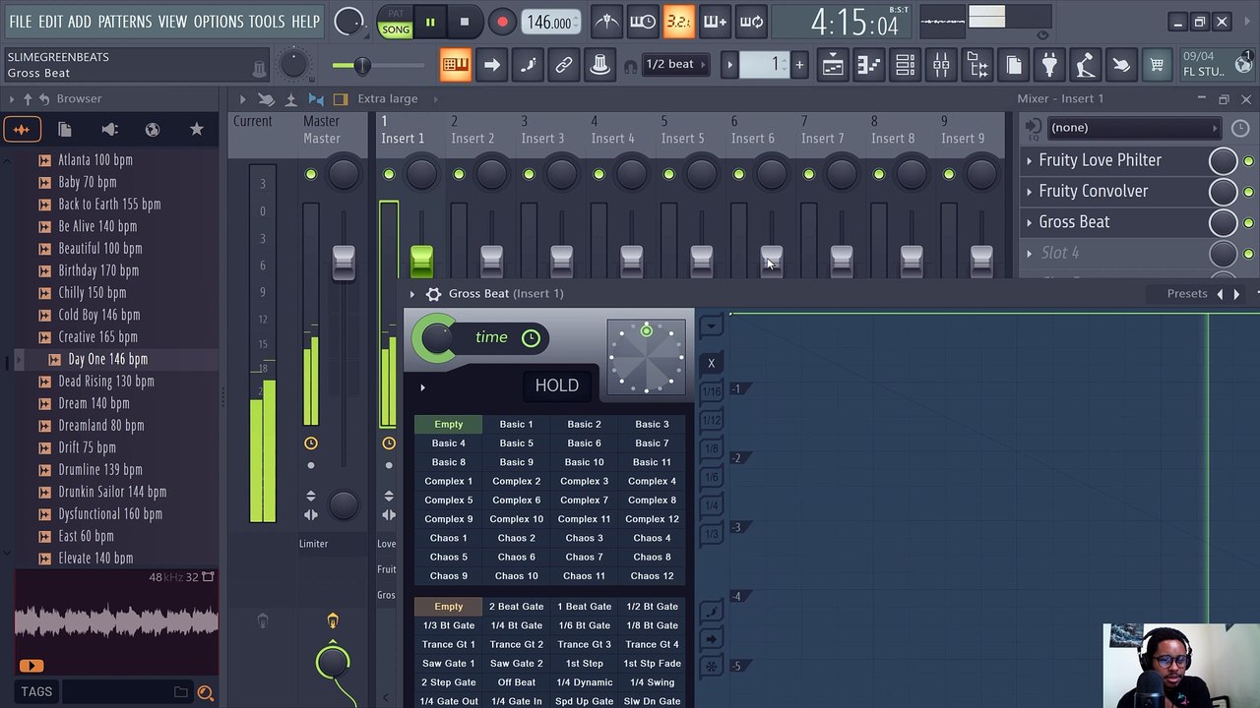Pause playback with the transport pause button
This screenshot has width=1260, height=708.
click(430, 22)
